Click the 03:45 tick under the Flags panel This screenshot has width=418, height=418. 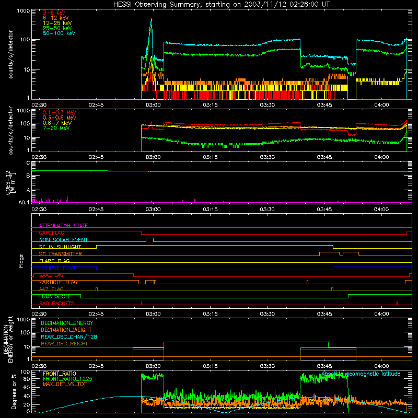click(x=324, y=314)
